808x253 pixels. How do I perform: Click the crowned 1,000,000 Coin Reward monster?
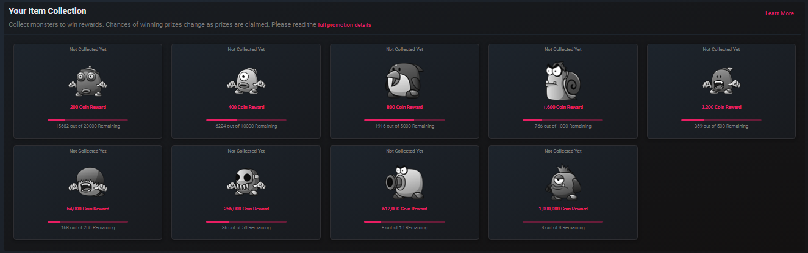click(x=563, y=182)
